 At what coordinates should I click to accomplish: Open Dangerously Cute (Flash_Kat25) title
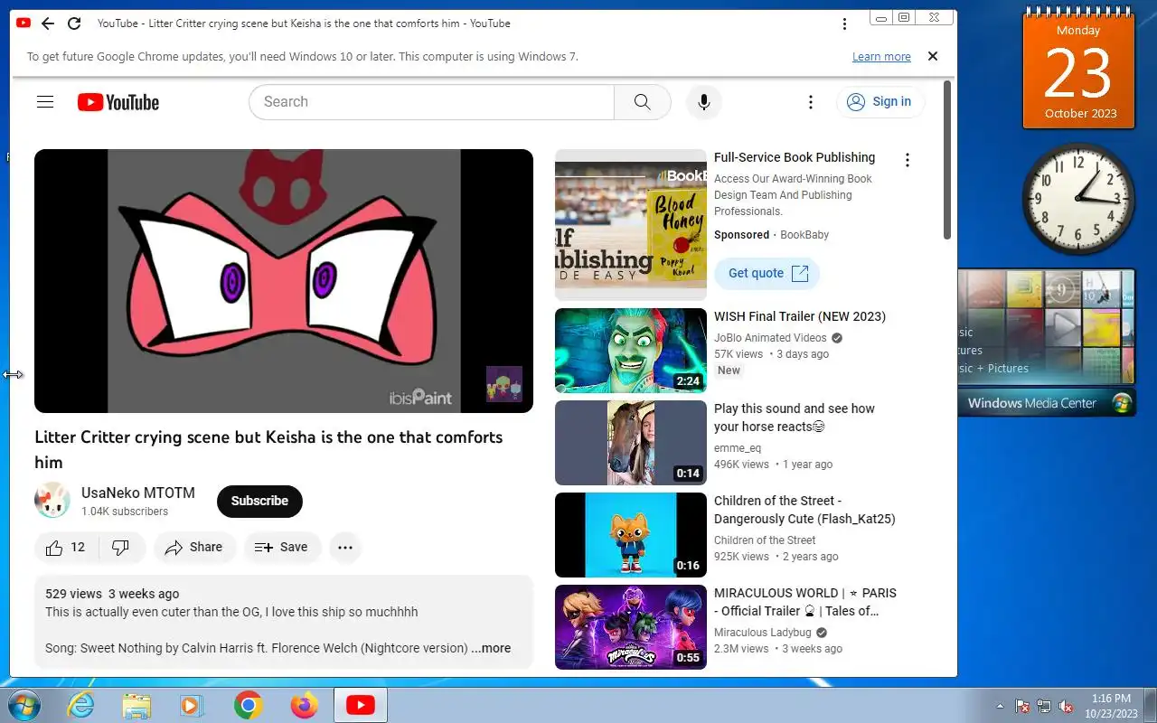pyautogui.click(x=804, y=510)
